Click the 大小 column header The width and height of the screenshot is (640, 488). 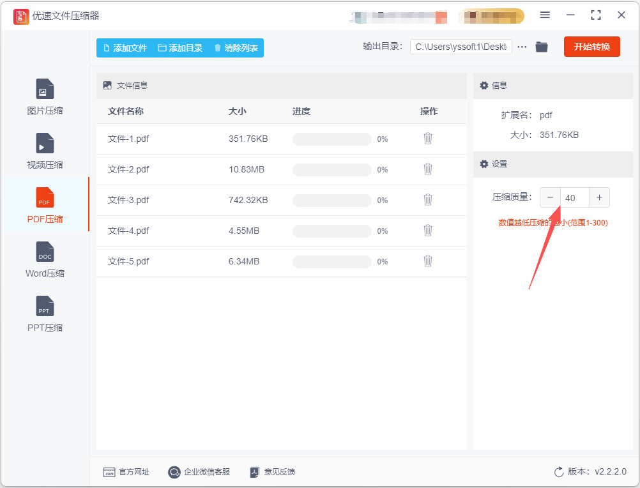click(237, 111)
